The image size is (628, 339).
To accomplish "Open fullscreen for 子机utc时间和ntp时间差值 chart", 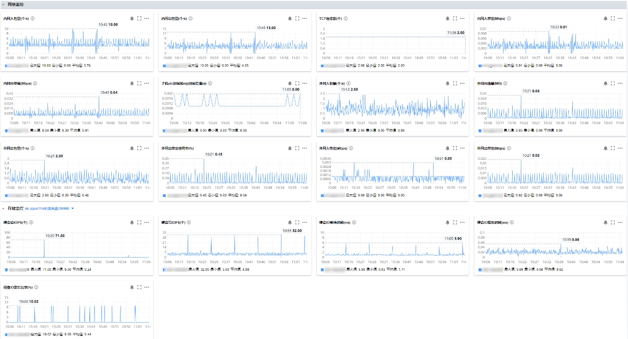I will tap(297, 83).
